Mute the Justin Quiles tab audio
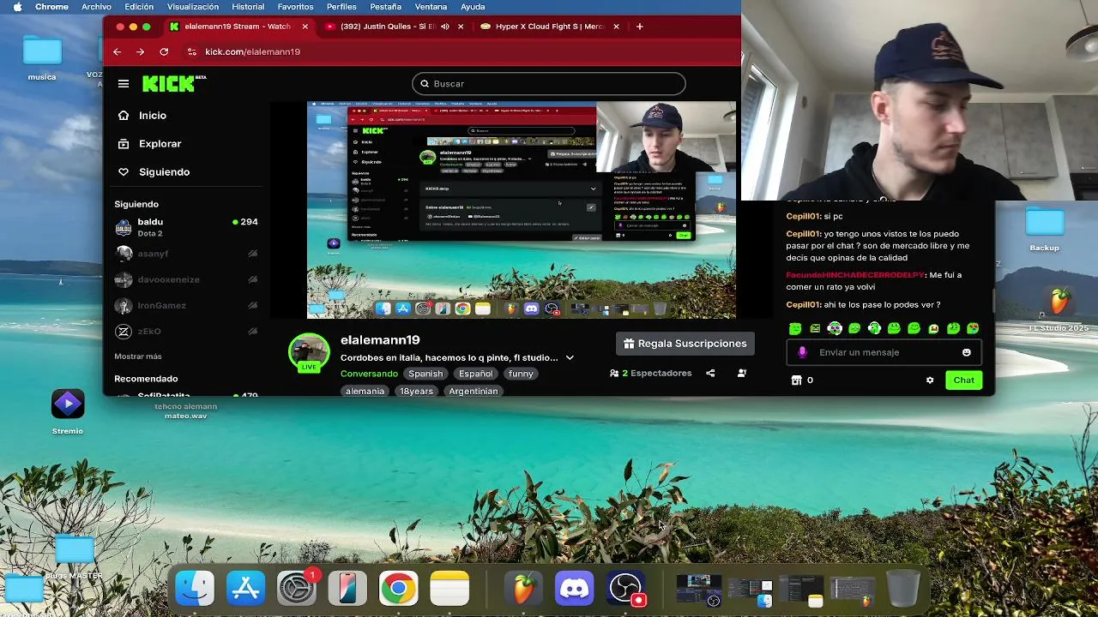The image size is (1098, 617). pyautogui.click(x=444, y=27)
